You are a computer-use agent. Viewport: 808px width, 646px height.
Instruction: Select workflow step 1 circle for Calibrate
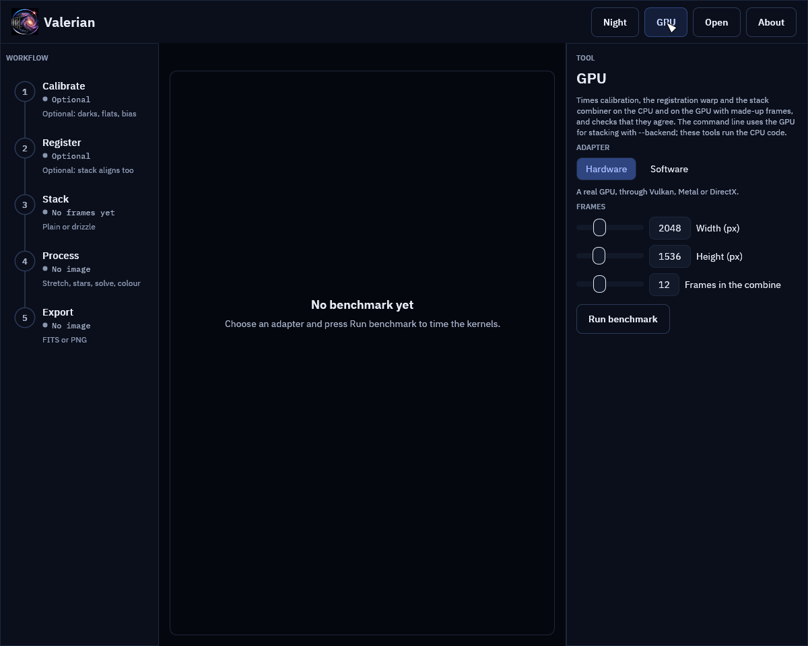pyautogui.click(x=25, y=92)
